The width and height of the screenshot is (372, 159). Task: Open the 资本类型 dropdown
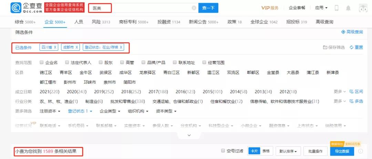(166, 111)
